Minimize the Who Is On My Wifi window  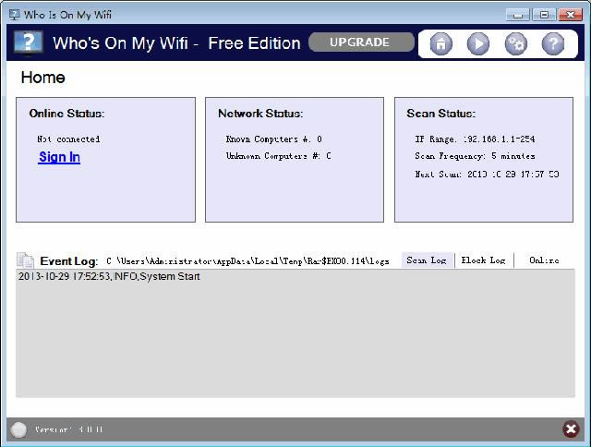point(518,15)
